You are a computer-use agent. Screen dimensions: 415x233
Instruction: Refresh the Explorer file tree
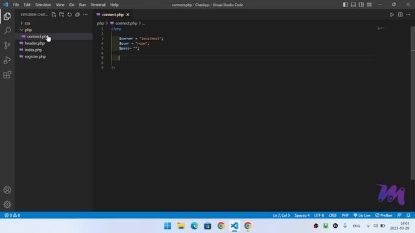(x=69, y=15)
